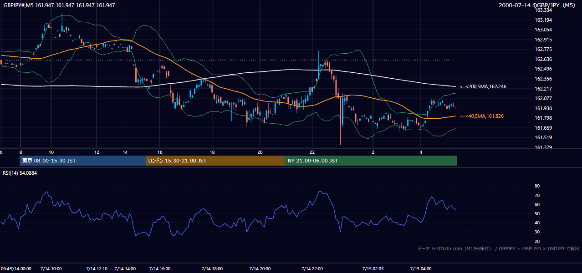Click the 200 SMA label 162.246
This screenshot has width=582, height=273.
[x=483, y=86]
